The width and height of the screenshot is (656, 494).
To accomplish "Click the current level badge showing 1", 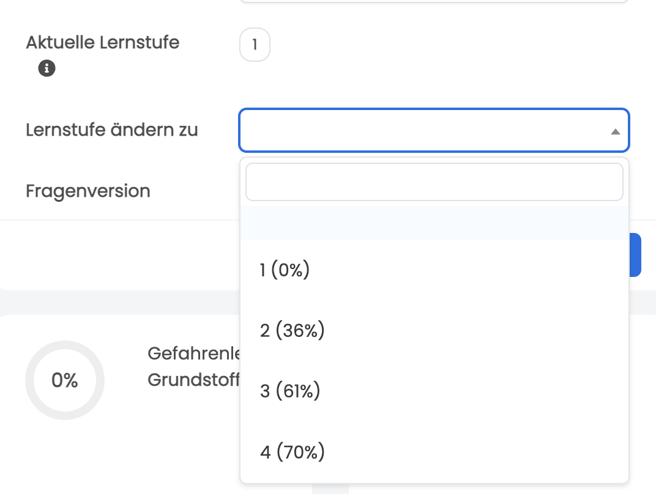I will 255,46.
